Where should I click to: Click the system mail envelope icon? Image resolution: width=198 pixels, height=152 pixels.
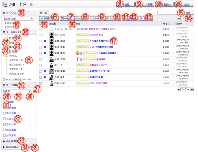click(51, 29)
